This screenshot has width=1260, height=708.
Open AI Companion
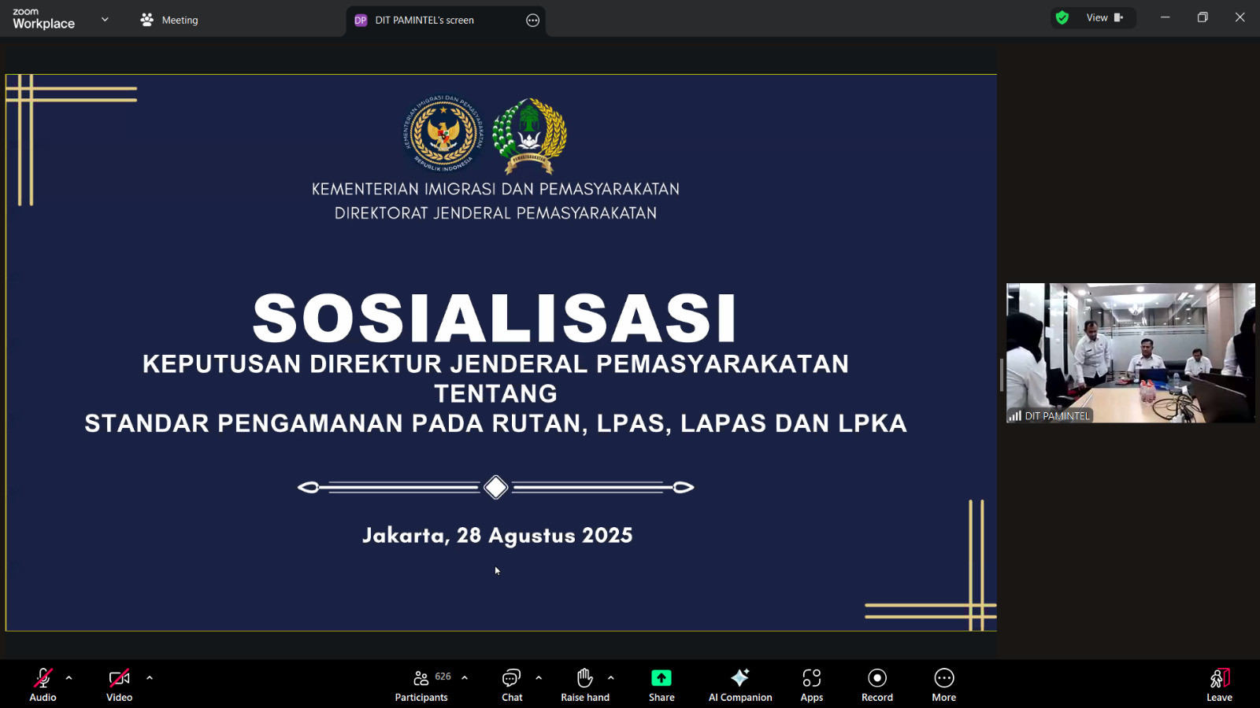(739, 684)
